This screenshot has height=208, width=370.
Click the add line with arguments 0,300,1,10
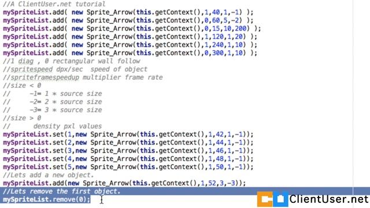(x=130, y=53)
